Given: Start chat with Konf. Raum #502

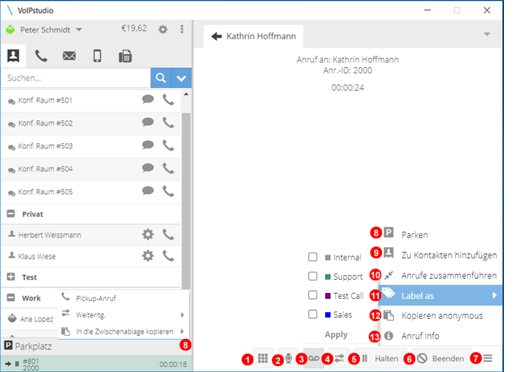Looking at the screenshot, I should tap(148, 123).
